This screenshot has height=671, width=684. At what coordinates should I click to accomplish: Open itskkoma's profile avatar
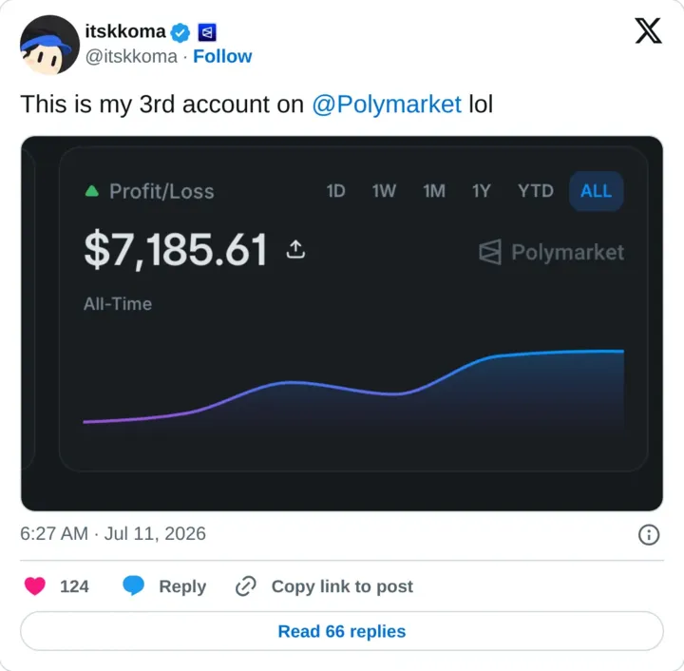coord(49,45)
